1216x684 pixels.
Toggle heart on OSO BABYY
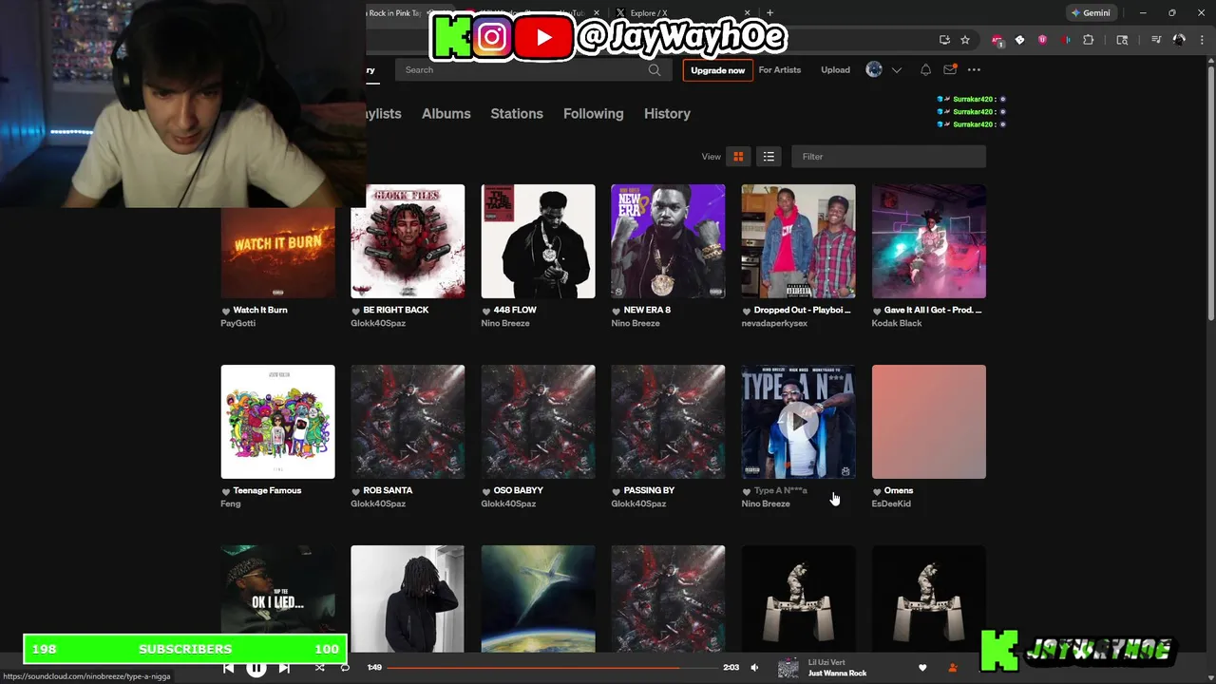coord(486,491)
